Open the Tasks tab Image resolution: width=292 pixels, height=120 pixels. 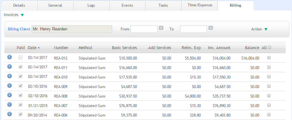point(163,5)
